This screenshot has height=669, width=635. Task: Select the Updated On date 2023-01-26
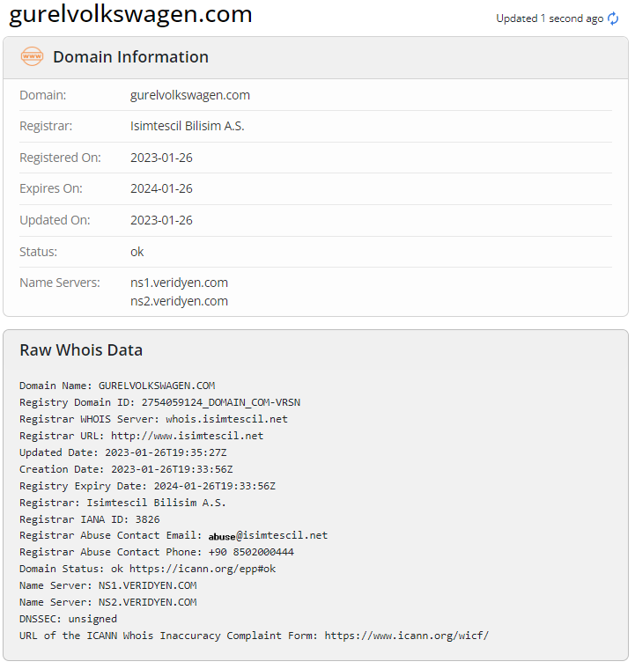tap(161, 220)
